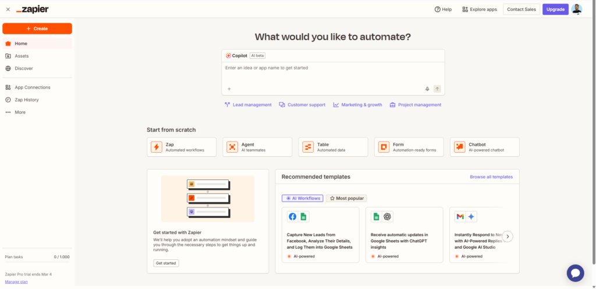596x289 pixels.
Task: Create a new Table from scratch
Action: (333, 147)
